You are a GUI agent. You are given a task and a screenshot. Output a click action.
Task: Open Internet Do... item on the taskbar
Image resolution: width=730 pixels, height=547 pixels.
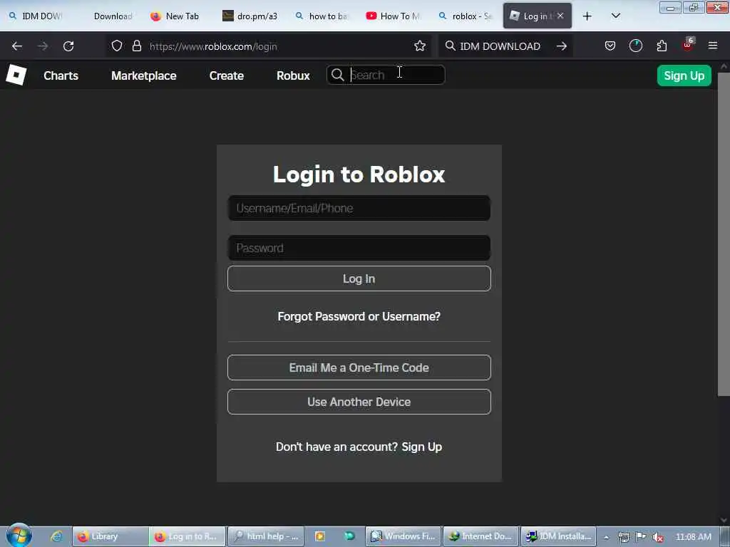[480, 536]
